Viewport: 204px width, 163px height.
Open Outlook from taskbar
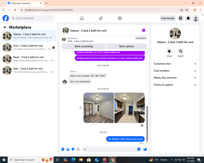[x=97, y=160]
